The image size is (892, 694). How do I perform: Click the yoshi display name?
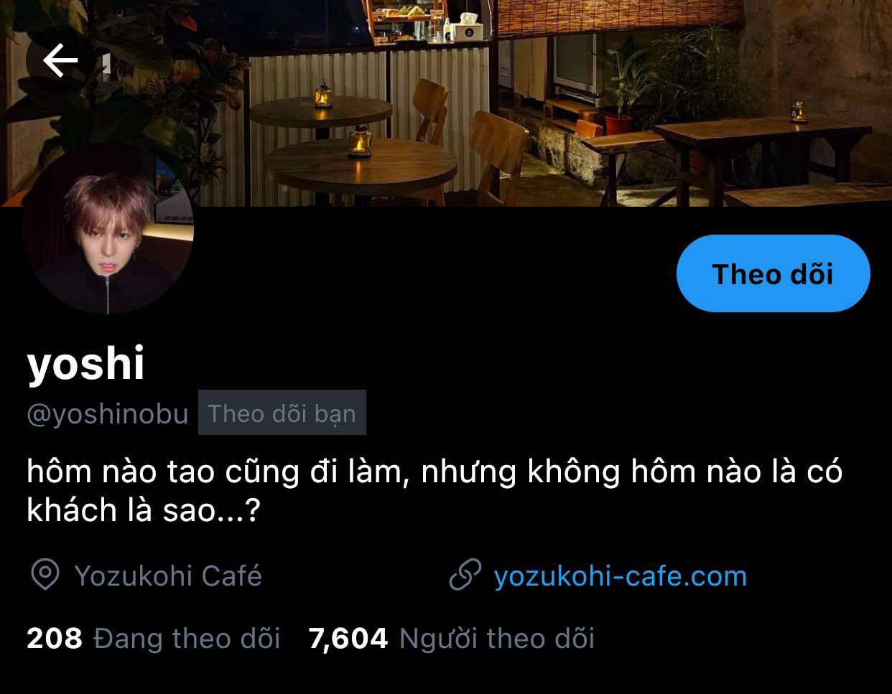pyautogui.click(x=86, y=363)
